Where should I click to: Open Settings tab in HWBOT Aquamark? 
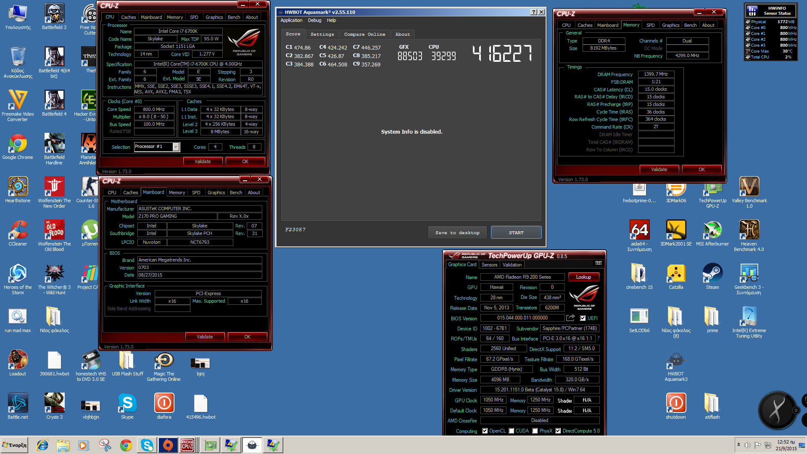322,34
